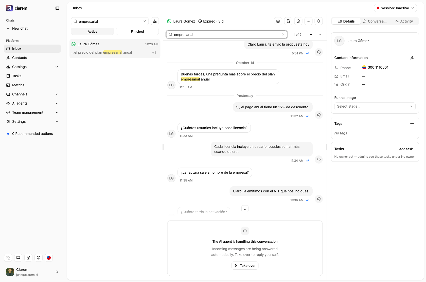The height and width of the screenshot is (282, 426).
Task: Open 0 Recommended actions
Action: [x=32, y=134]
